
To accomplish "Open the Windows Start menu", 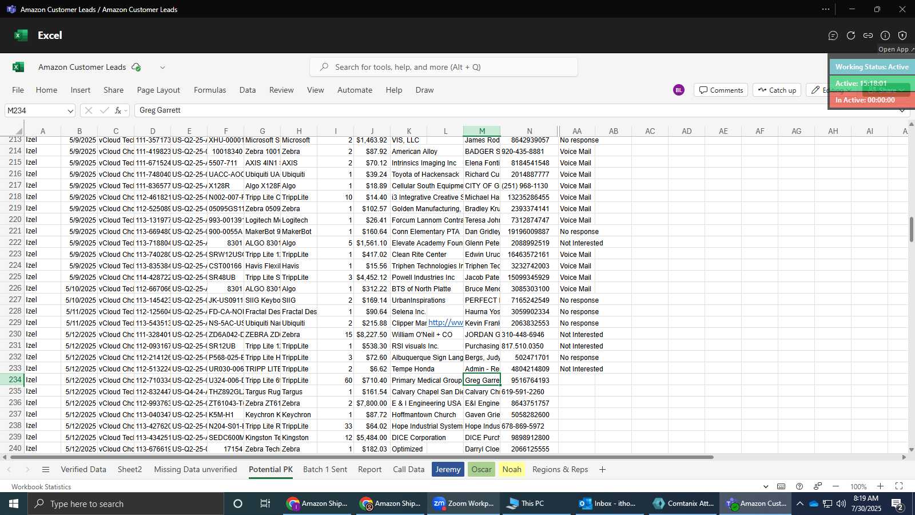I will pos(14,504).
